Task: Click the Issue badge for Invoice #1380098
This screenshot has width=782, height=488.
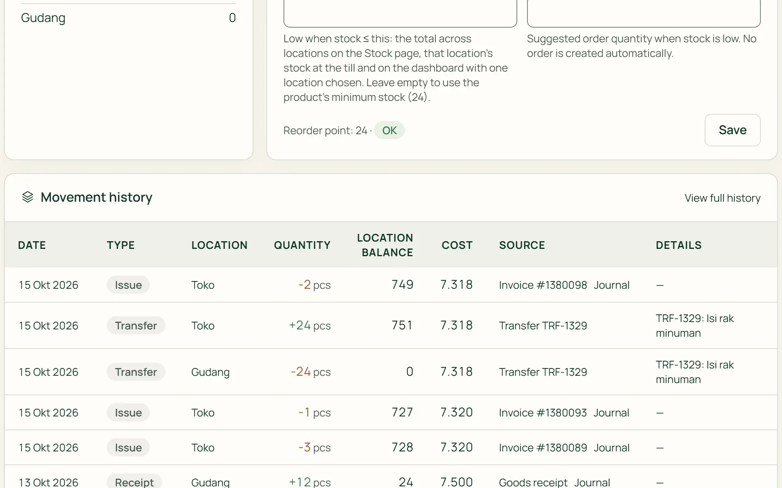Action: coord(128,285)
